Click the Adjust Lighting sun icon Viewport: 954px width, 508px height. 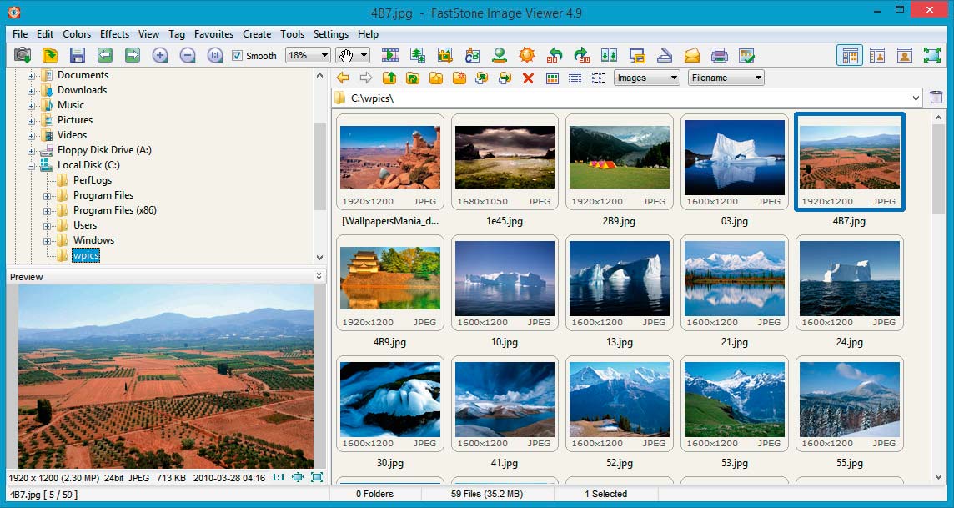pos(527,55)
